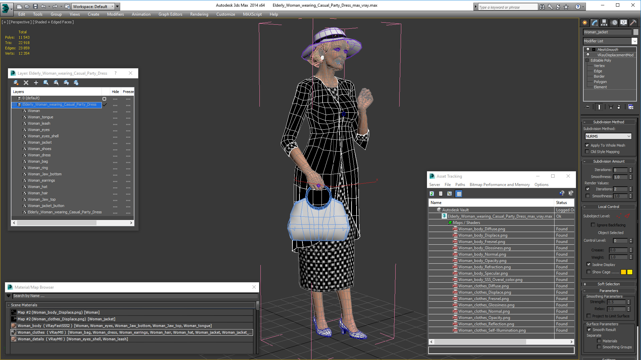Image resolution: width=641 pixels, height=360 pixels.
Task: Open the MAXScript menu
Action: pyautogui.click(x=252, y=14)
